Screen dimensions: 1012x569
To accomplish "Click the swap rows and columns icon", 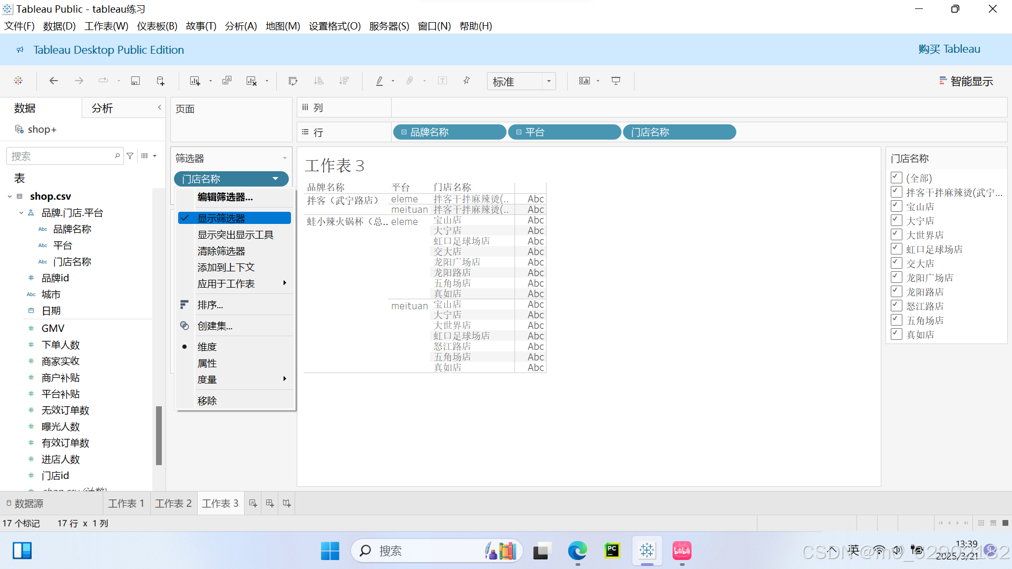I will click(293, 81).
